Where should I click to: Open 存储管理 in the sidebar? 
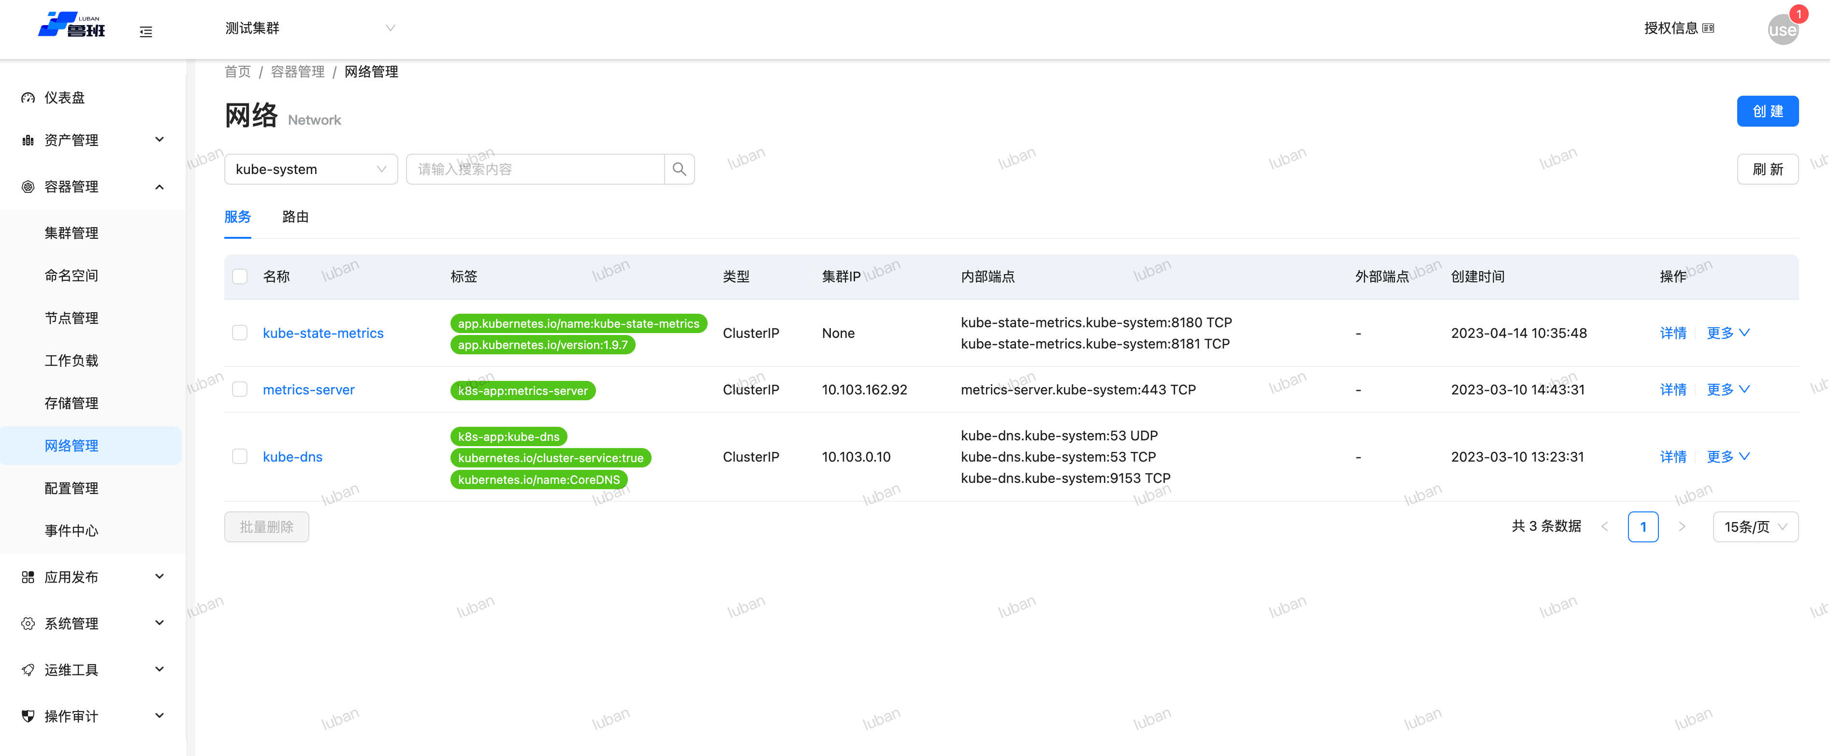point(72,403)
